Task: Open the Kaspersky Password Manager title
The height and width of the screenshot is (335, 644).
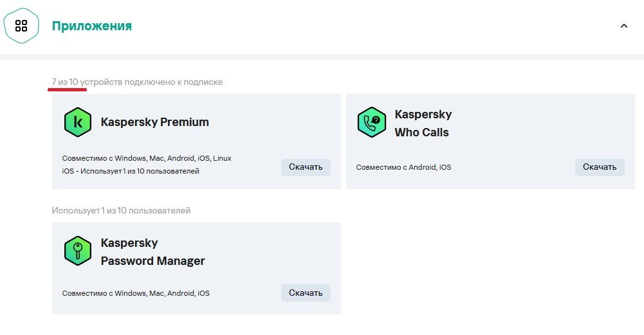Action: 152,251
